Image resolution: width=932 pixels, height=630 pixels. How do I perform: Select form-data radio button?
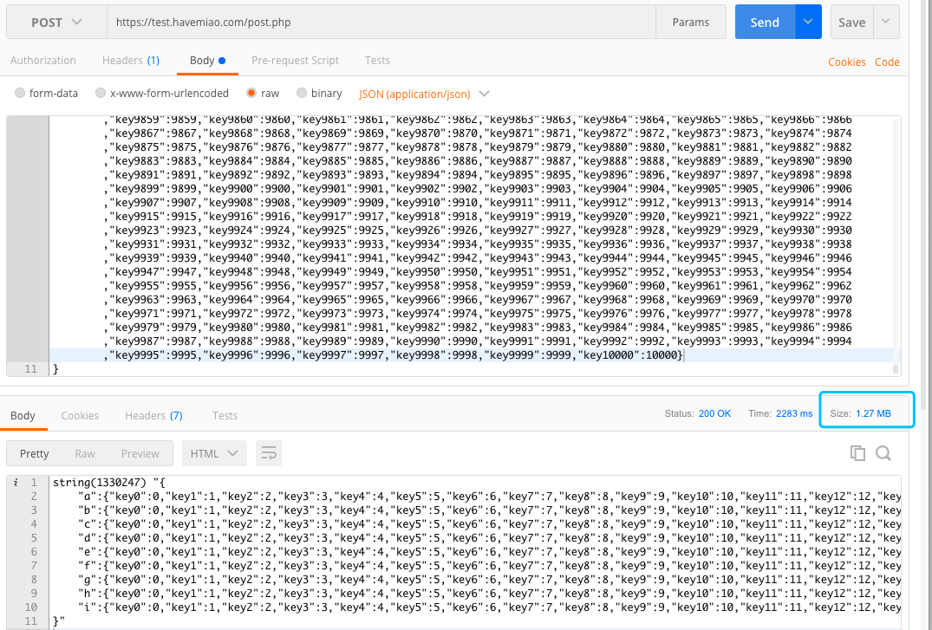coord(20,93)
